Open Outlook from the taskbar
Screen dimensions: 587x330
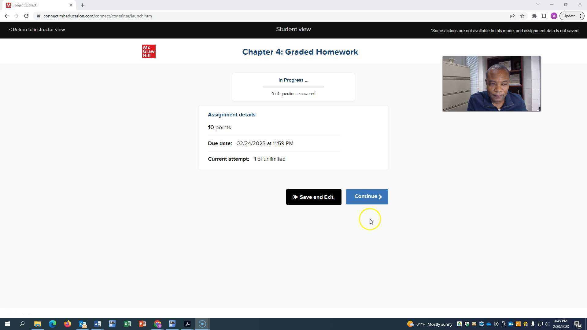[82, 324]
